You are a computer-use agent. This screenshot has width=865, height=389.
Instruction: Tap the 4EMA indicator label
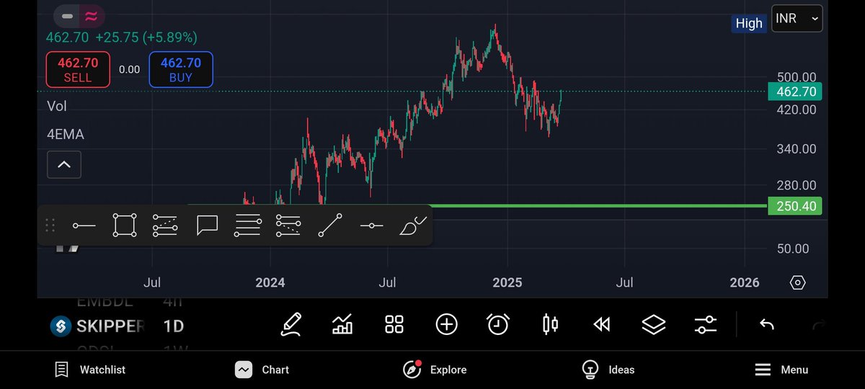[65, 135]
